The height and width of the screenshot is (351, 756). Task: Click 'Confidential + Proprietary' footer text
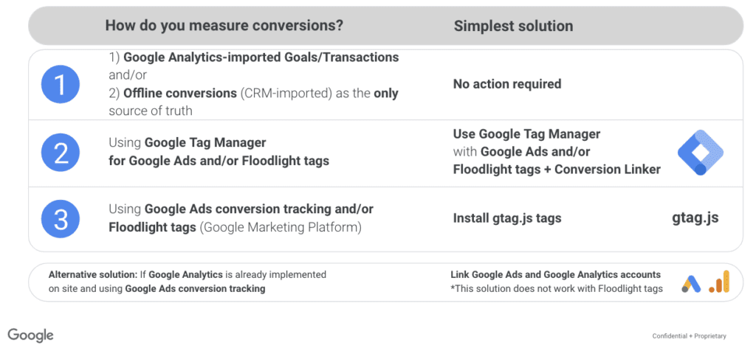point(689,336)
